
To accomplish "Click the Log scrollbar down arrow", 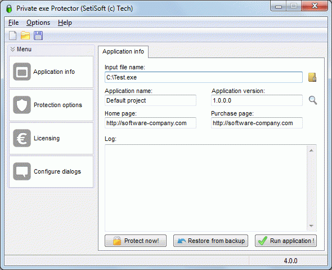I will 311,226.
